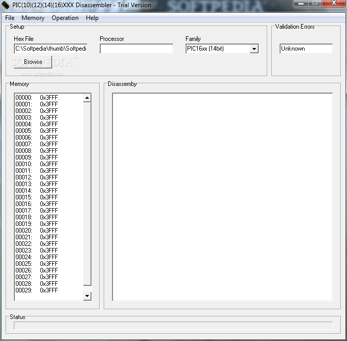
Task: Expand the Family dropdown arrow
Action: (254, 49)
